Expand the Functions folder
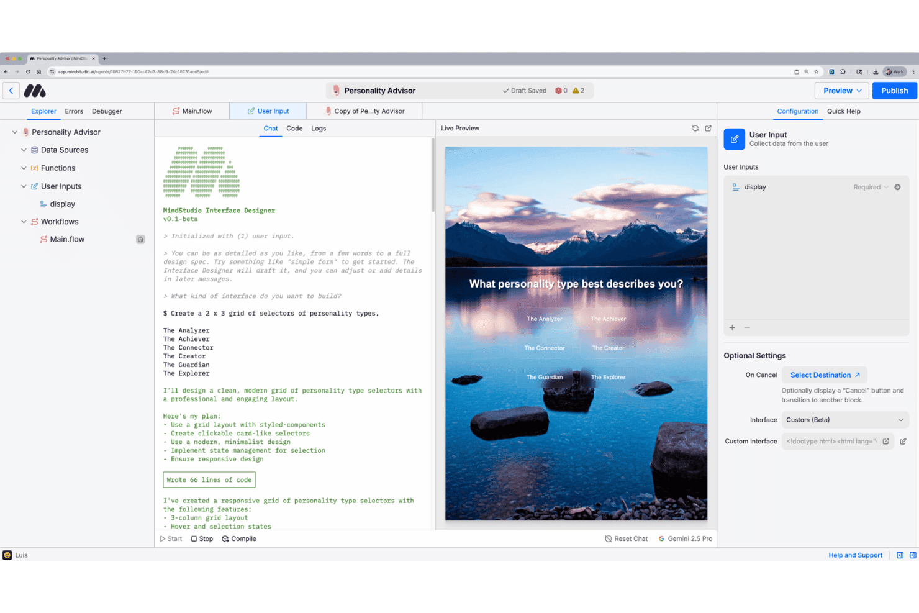The width and height of the screenshot is (919, 613). tap(24, 168)
